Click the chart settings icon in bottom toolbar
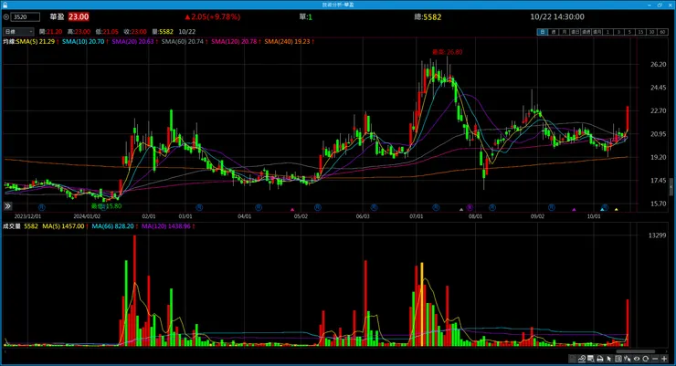 tap(573, 359)
